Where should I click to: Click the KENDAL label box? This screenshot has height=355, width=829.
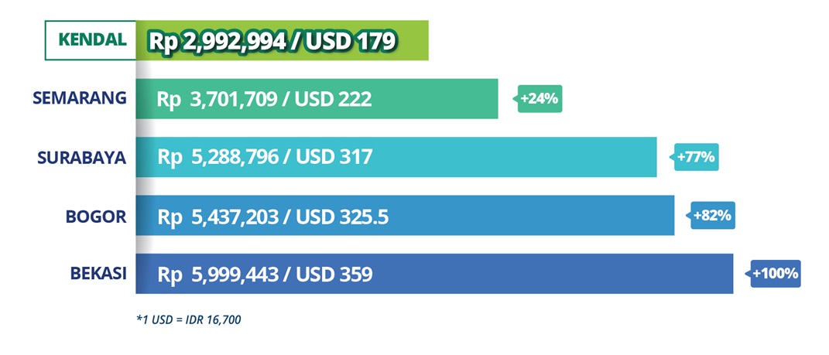tap(91, 40)
